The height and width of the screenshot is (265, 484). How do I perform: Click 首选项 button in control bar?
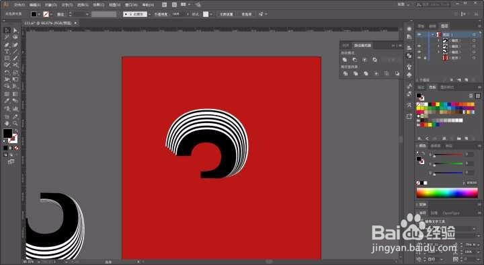click(246, 14)
